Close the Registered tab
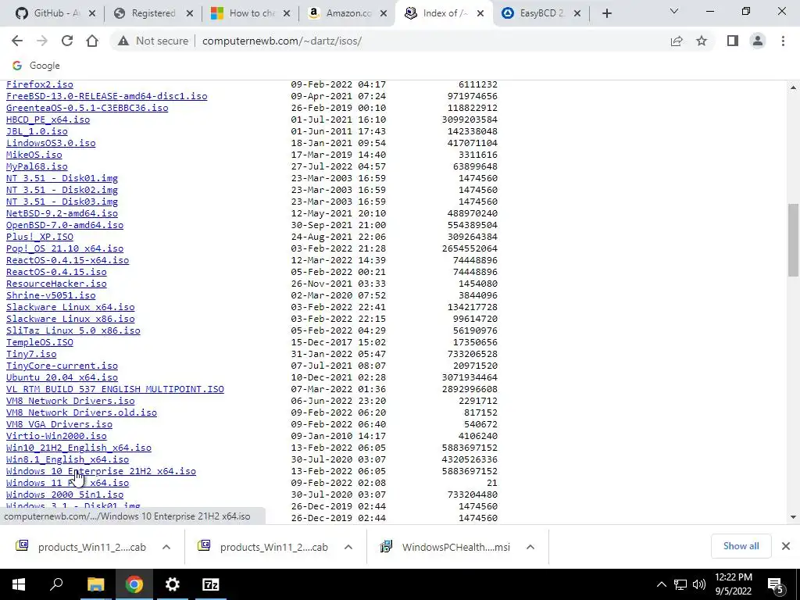 [189, 14]
